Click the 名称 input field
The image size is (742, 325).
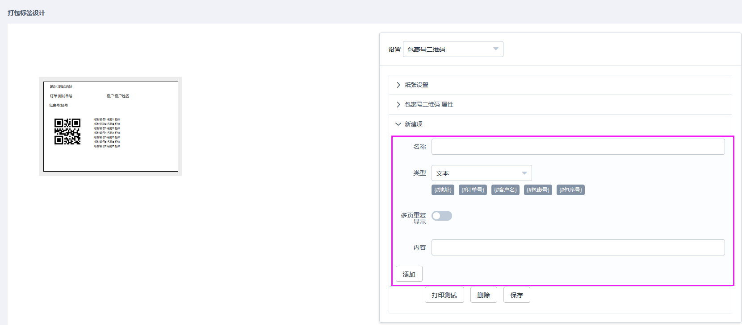pyautogui.click(x=578, y=147)
